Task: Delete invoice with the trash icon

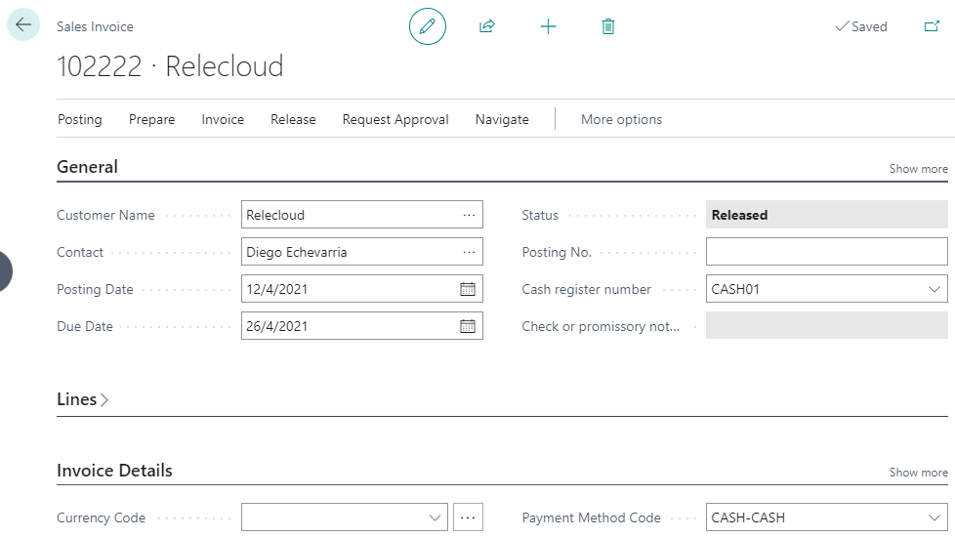Action: [607, 26]
